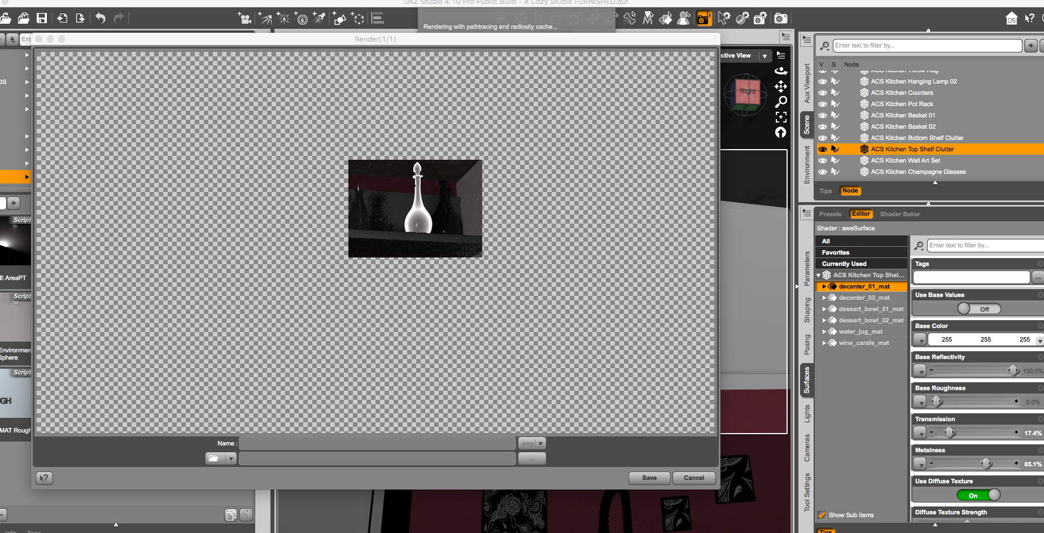Image resolution: width=1044 pixels, height=533 pixels.
Task: Expand water_jug_mat surface
Action: click(x=824, y=331)
